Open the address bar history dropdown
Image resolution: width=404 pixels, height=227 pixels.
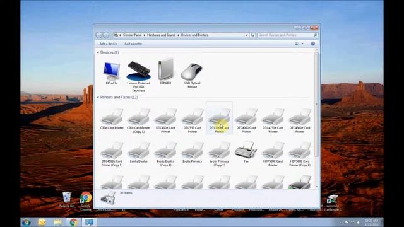tap(247, 35)
